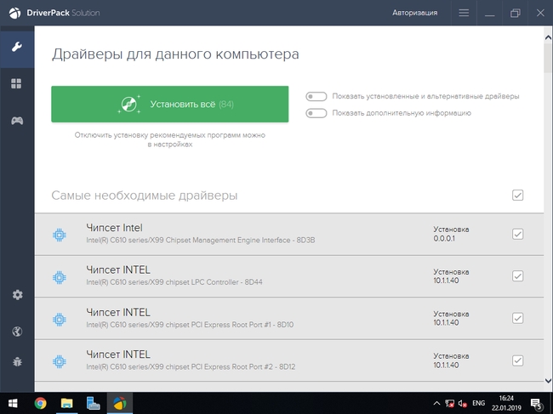553x414 pixels.
Task: Click the DriverPack icon in taskbar
Action: coord(120,403)
